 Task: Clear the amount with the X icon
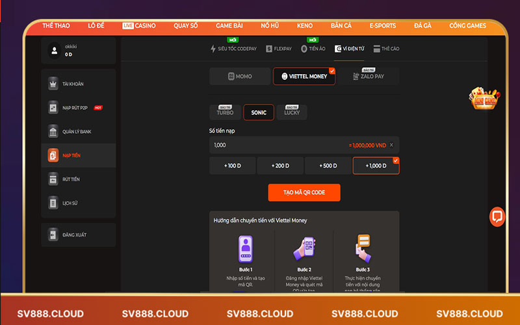coord(392,145)
